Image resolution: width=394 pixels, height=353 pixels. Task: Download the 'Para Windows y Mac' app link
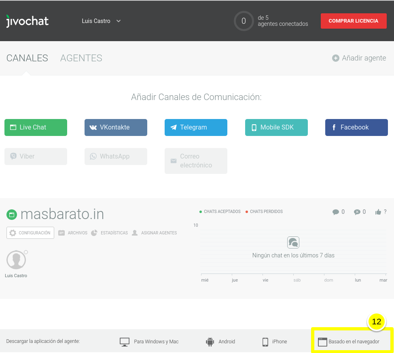tap(156, 341)
